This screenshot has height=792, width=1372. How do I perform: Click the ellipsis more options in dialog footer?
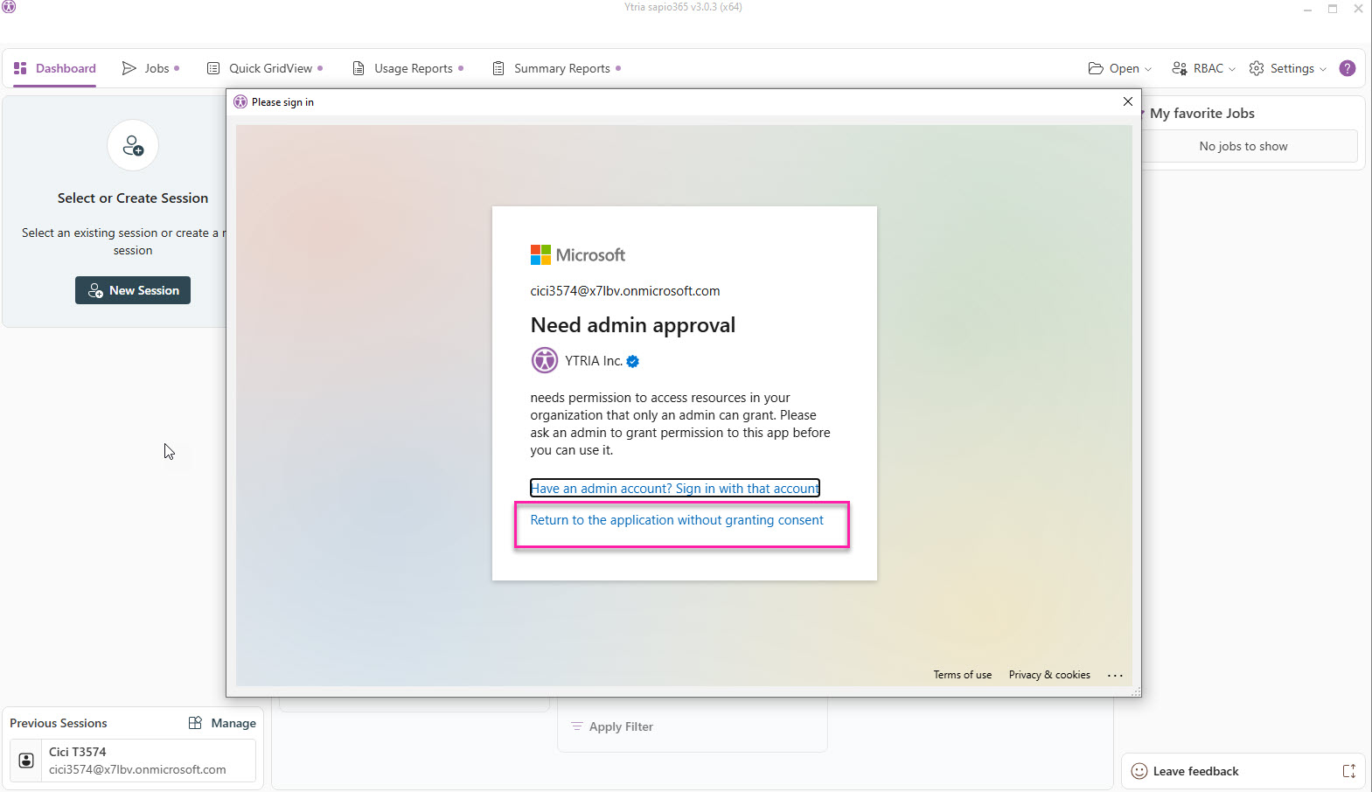pyautogui.click(x=1115, y=675)
